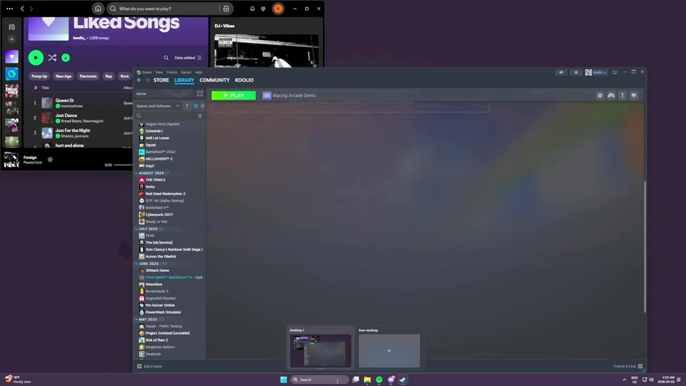This screenshot has height=386, width=686.
Task: Open Spotify profile avatar menu
Action: tap(278, 9)
